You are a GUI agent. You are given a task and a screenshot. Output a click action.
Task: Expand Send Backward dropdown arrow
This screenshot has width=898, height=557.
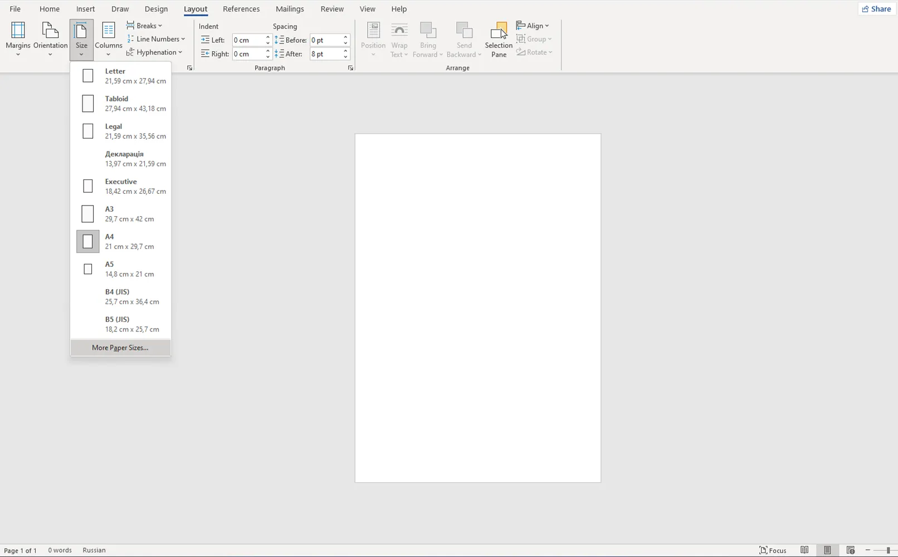pos(480,55)
